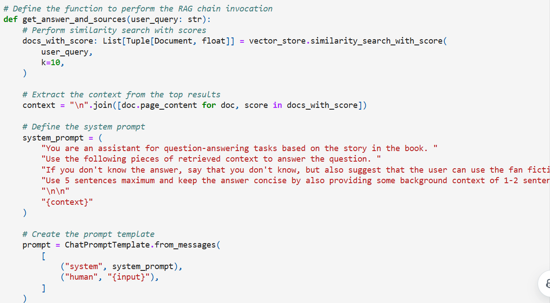550x303 pixels.
Task: Click the def keyword
Action: tap(10, 19)
